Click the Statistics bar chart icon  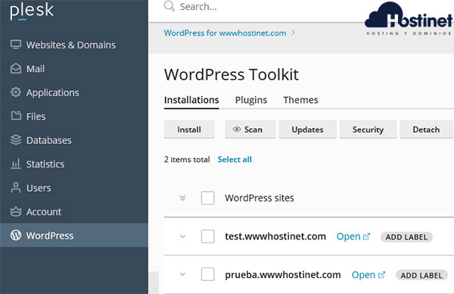pyautogui.click(x=16, y=164)
